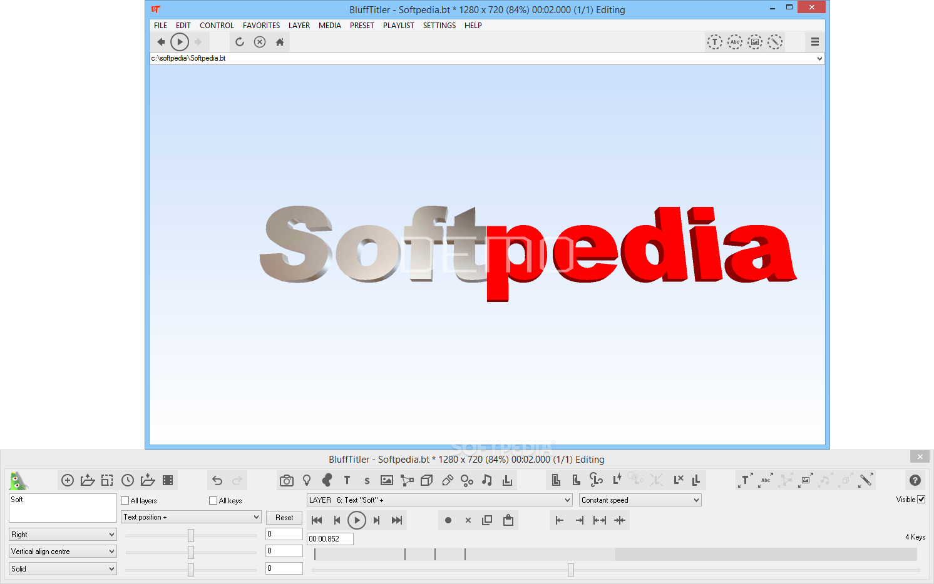The image size is (934, 584).
Task: Add a camera layer using camera icon
Action: click(x=287, y=480)
